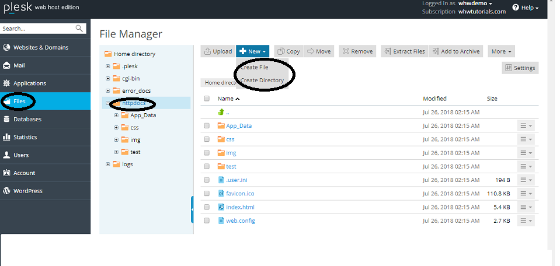Click the Search input field
The image size is (560, 266).
tap(38, 28)
